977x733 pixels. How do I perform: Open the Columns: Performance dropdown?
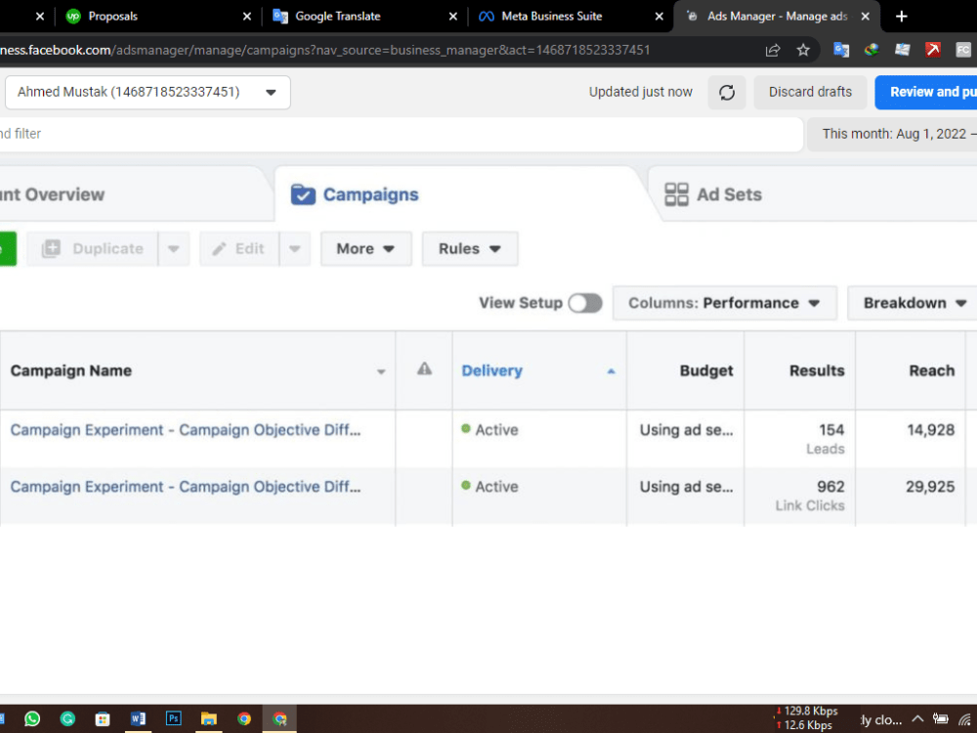coord(725,303)
